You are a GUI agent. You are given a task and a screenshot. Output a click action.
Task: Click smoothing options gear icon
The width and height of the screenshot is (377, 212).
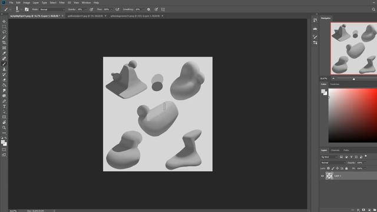click(x=148, y=9)
